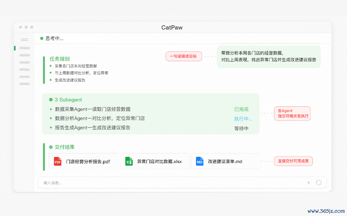Open the hamburger menu in the sidebar

coord(24,40)
